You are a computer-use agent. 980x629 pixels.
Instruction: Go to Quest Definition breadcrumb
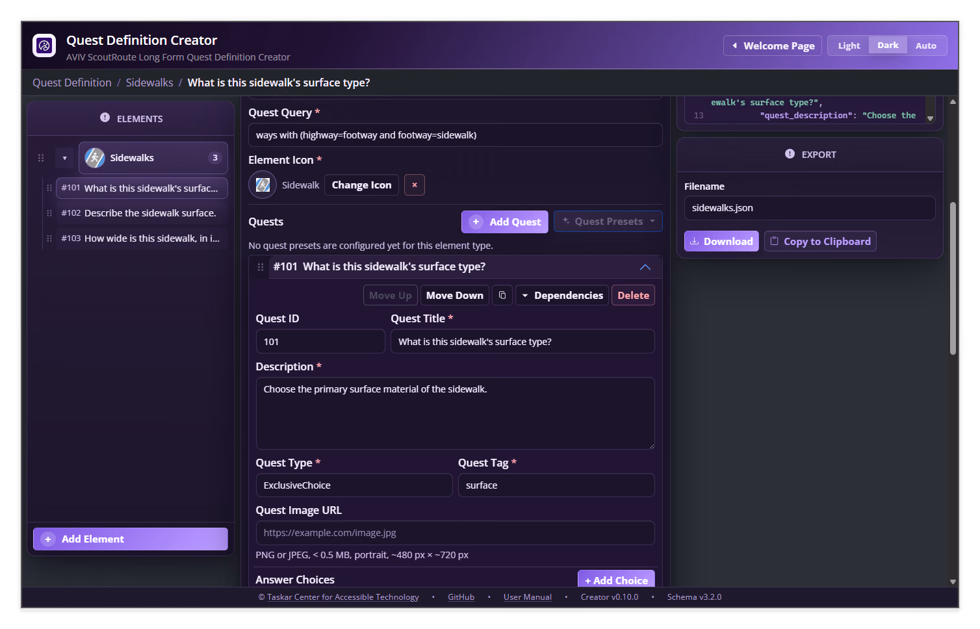(x=72, y=83)
